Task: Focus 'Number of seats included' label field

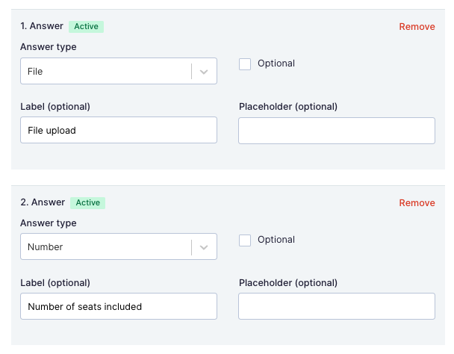Action: 119,306
